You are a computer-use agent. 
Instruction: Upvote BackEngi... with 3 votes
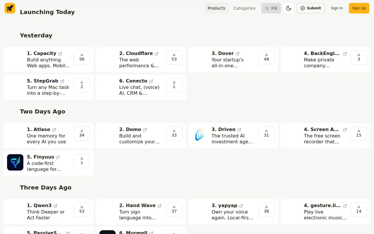click(x=359, y=57)
